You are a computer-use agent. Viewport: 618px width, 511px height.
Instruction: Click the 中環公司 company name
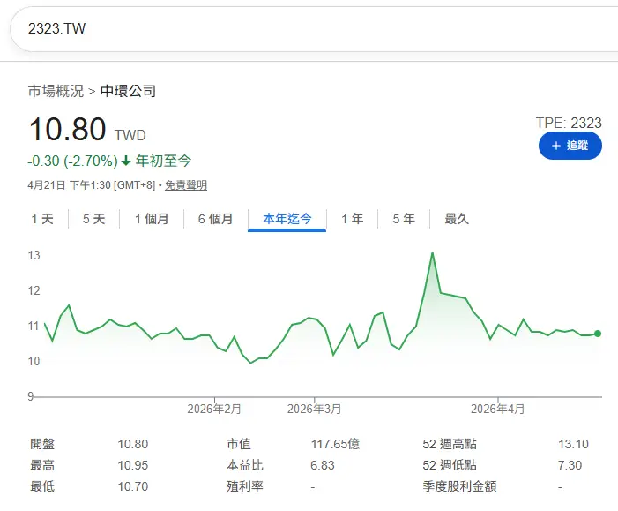pos(128,91)
